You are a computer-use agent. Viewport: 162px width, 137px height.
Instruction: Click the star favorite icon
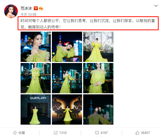(x=15, y=133)
